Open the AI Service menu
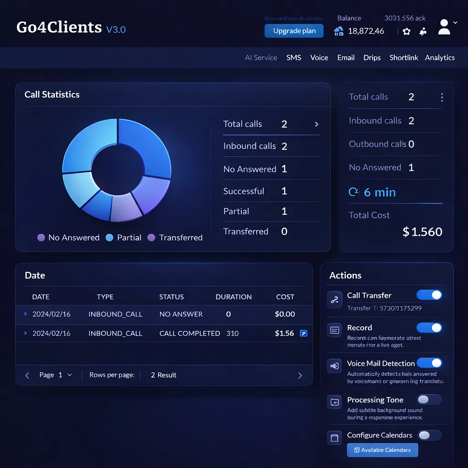Viewport: 468px width, 468px height. (x=261, y=58)
